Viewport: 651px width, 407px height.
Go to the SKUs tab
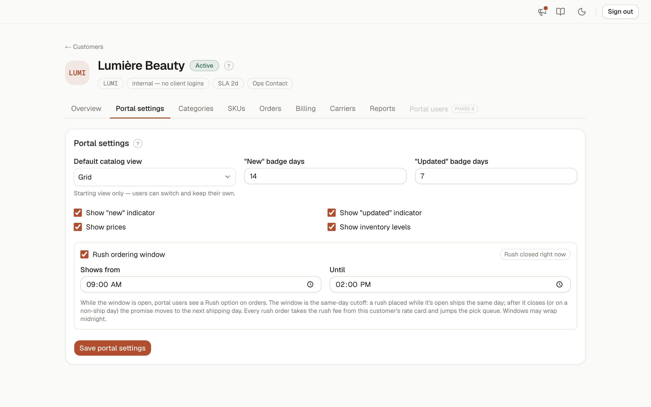pos(236,108)
